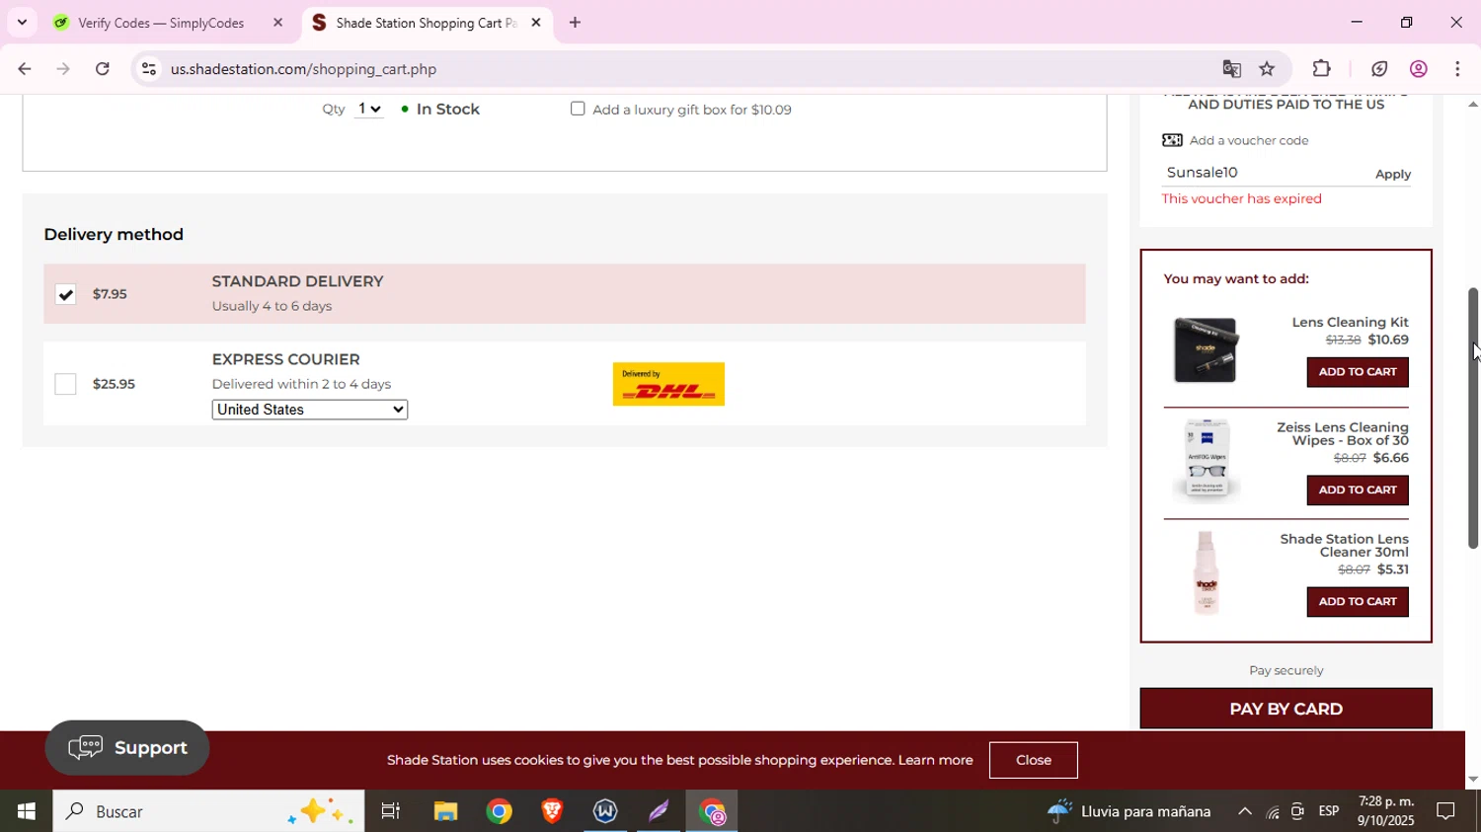Open the Lens Cleaning Kit product title
Image resolution: width=1481 pixels, height=832 pixels.
(1350, 323)
